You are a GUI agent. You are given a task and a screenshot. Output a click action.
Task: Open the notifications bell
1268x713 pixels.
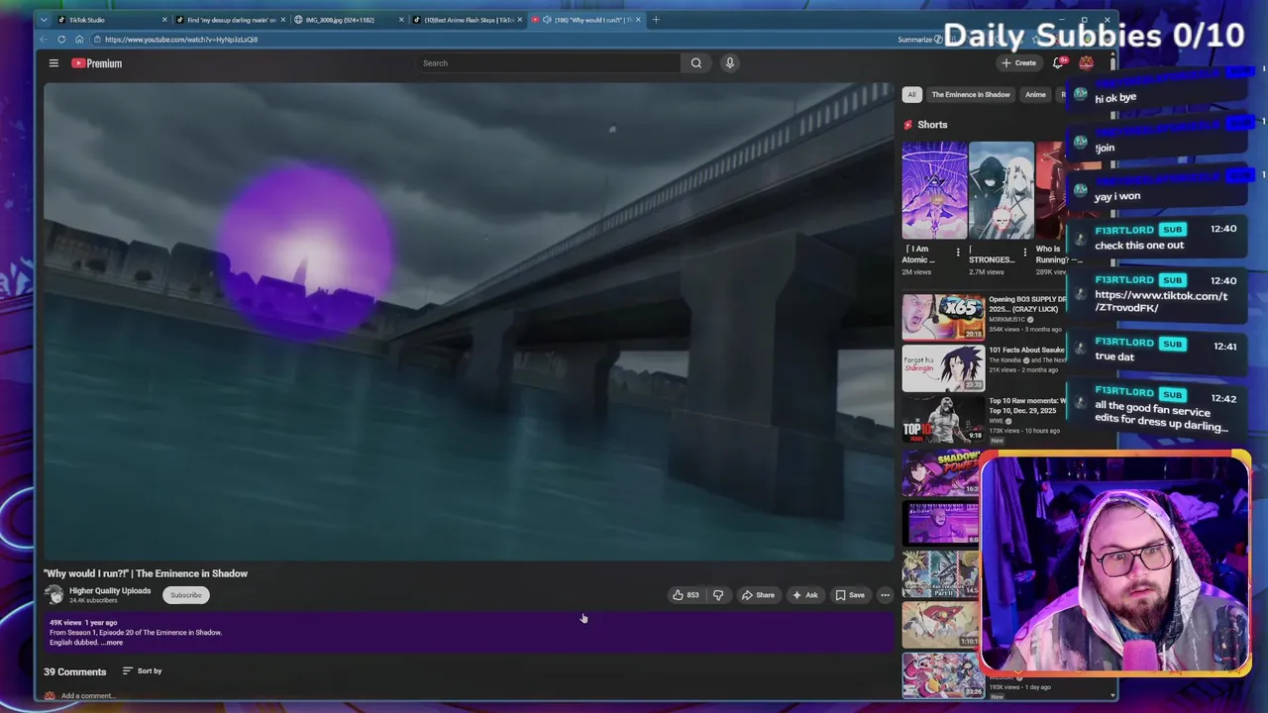(x=1058, y=63)
